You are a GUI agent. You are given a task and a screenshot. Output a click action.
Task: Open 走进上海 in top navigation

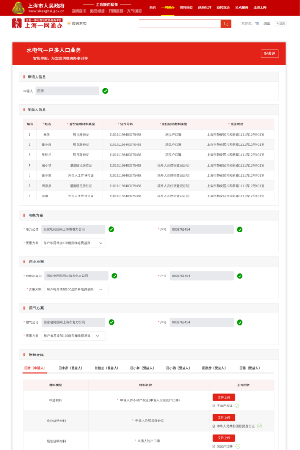coord(260,7)
